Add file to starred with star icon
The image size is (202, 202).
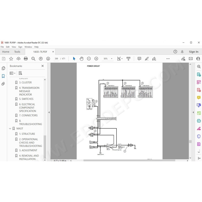11,59
